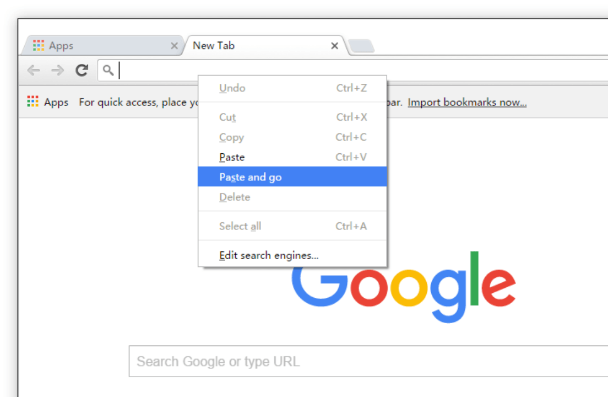Click the Import bookmarks now link
Screen dimensions: 608x397
click(467, 102)
